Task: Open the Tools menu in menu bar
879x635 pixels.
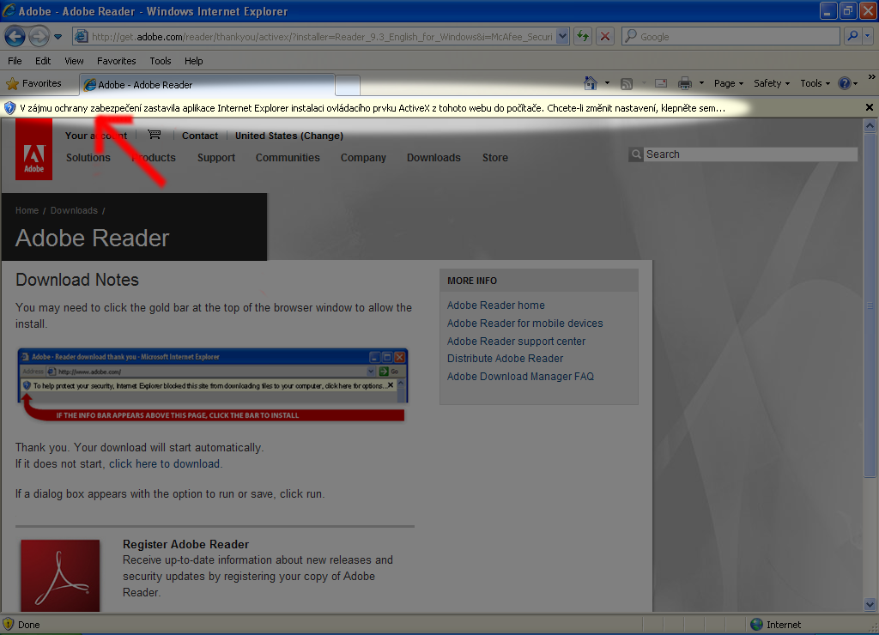Action: click(161, 61)
